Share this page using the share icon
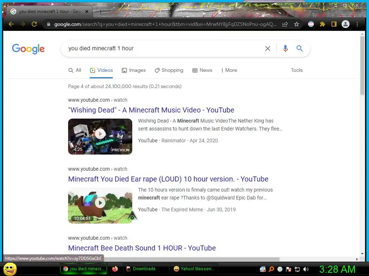Image resolution: width=369 pixels, height=276 pixels. [285, 24]
